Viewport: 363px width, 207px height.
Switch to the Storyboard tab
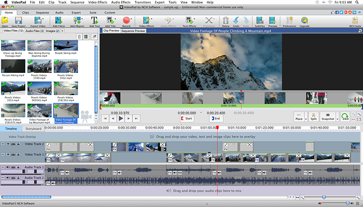(33, 129)
